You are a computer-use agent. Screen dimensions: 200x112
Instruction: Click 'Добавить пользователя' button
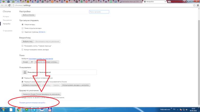click(31, 85)
